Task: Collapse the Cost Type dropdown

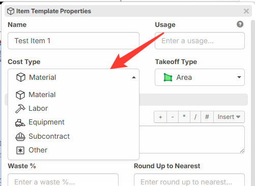Action: 73,77
